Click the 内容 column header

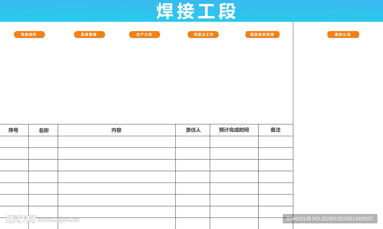coord(116,130)
